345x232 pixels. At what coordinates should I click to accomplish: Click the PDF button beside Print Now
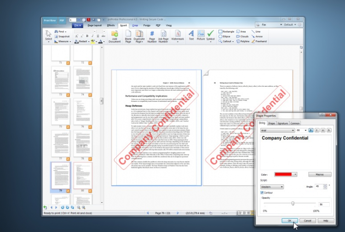pyautogui.click(x=62, y=20)
